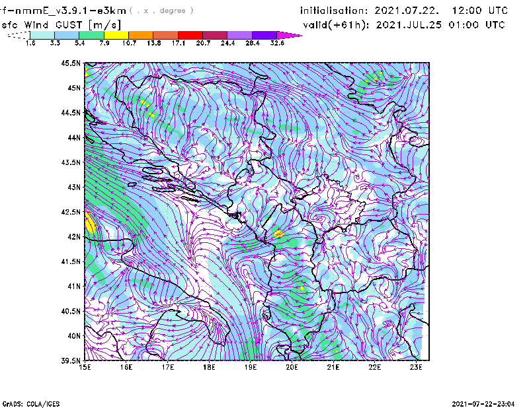Viewport: 529px width, 408px height.
Task: Click the 44N latitude label
Action: pos(74,137)
